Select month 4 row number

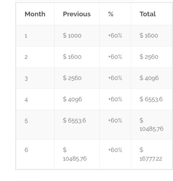coord(26,100)
